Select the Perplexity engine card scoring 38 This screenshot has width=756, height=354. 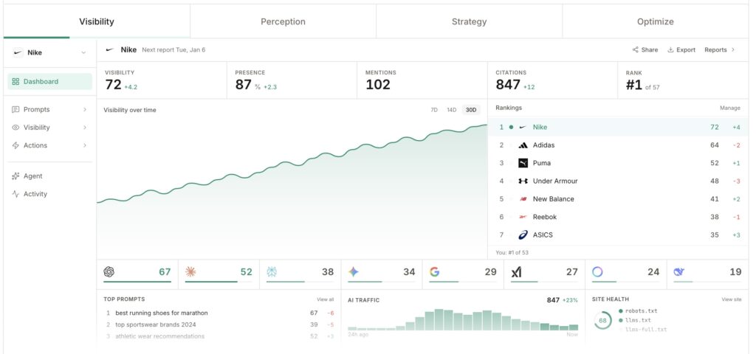[300, 274]
